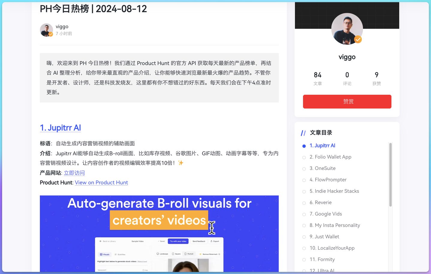Image resolution: width=431 pixels, height=274 pixels.
Task: Click the 9 获赞 likes stat
Action: pos(376,79)
